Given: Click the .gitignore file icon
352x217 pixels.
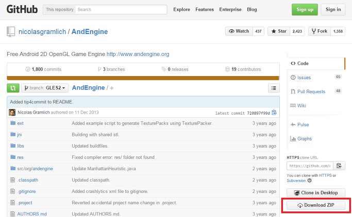Looking at the screenshot, I should [13, 191].
